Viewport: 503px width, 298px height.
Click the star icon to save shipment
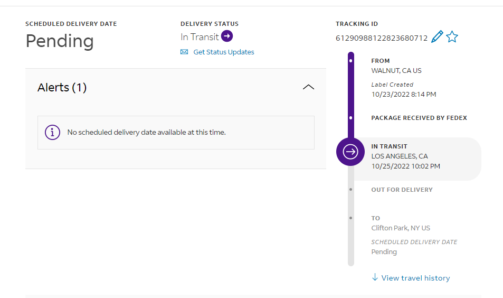tap(452, 37)
